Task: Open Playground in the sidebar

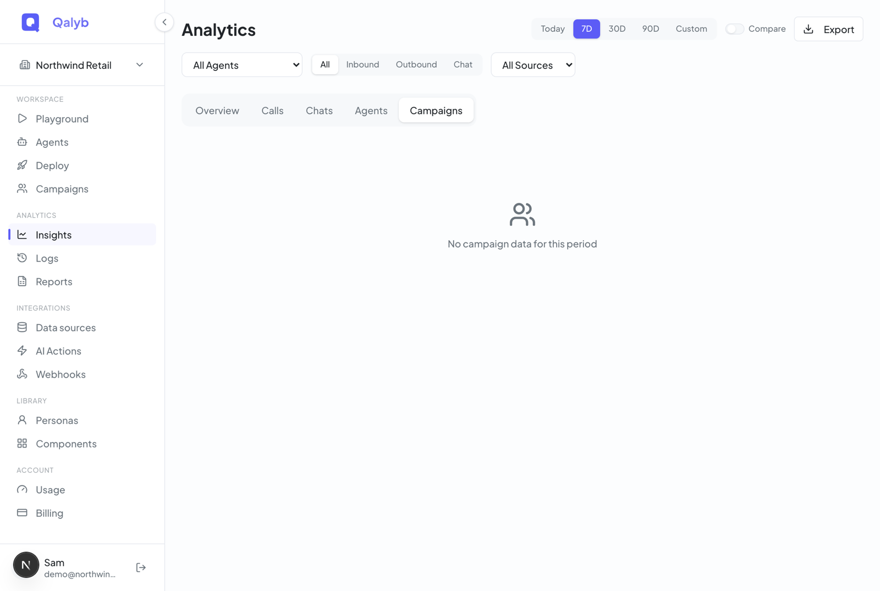Action: coord(82,119)
